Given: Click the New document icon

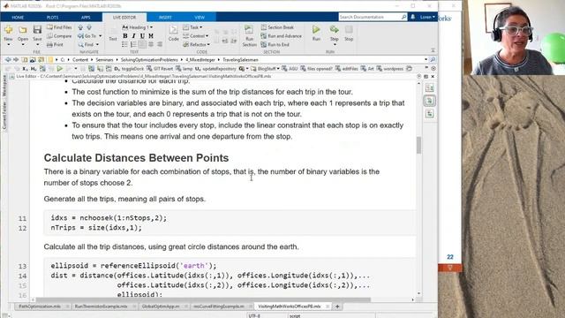Looking at the screenshot, I should (8, 30).
